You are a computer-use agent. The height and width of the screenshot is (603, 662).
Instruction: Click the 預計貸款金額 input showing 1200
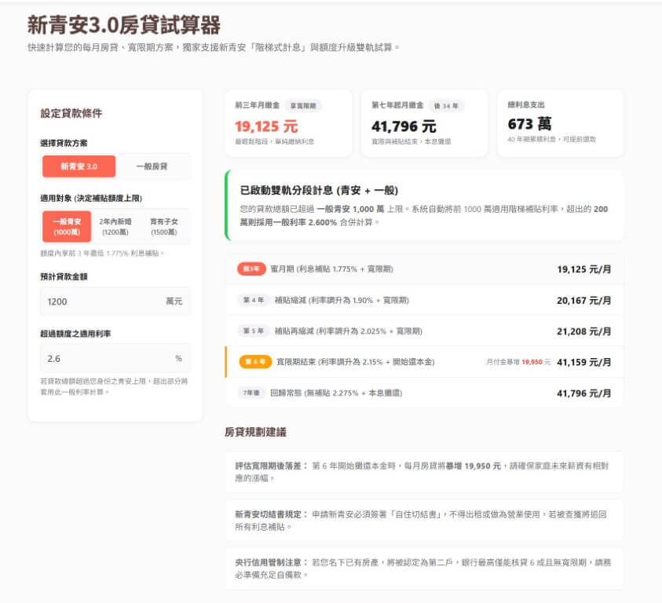[x=115, y=301]
